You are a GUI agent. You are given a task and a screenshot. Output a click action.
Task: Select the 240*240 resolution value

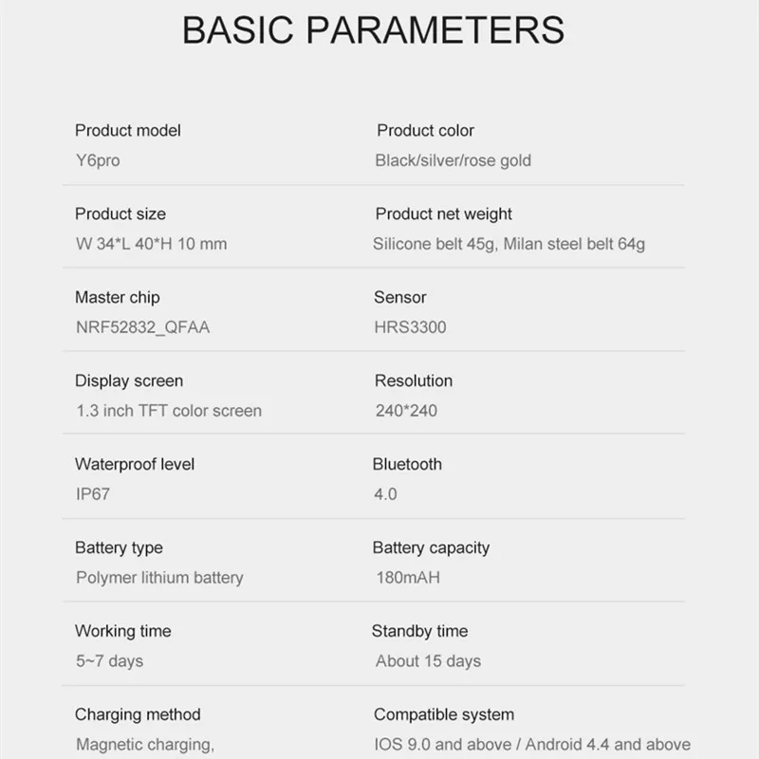coord(407,411)
